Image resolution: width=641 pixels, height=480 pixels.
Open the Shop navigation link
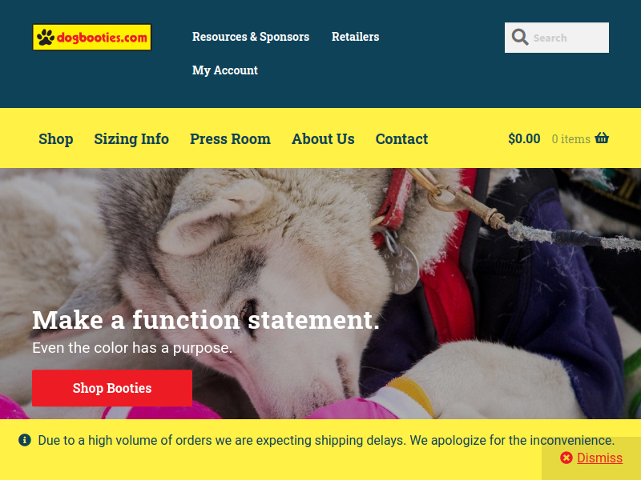(x=56, y=138)
